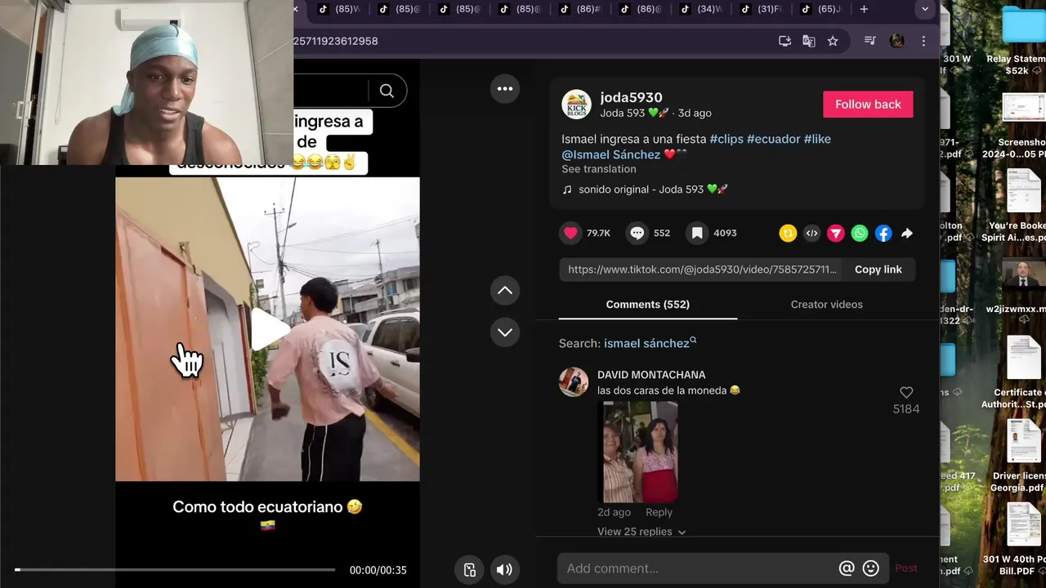Image resolution: width=1046 pixels, height=588 pixels.
Task: Share the video to WhatsApp
Action: pos(860,234)
